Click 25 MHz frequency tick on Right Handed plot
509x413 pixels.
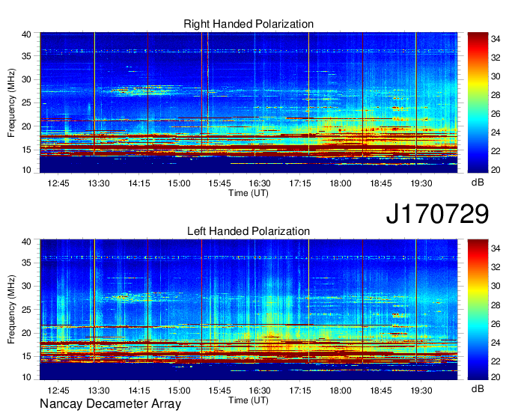[x=26, y=103]
